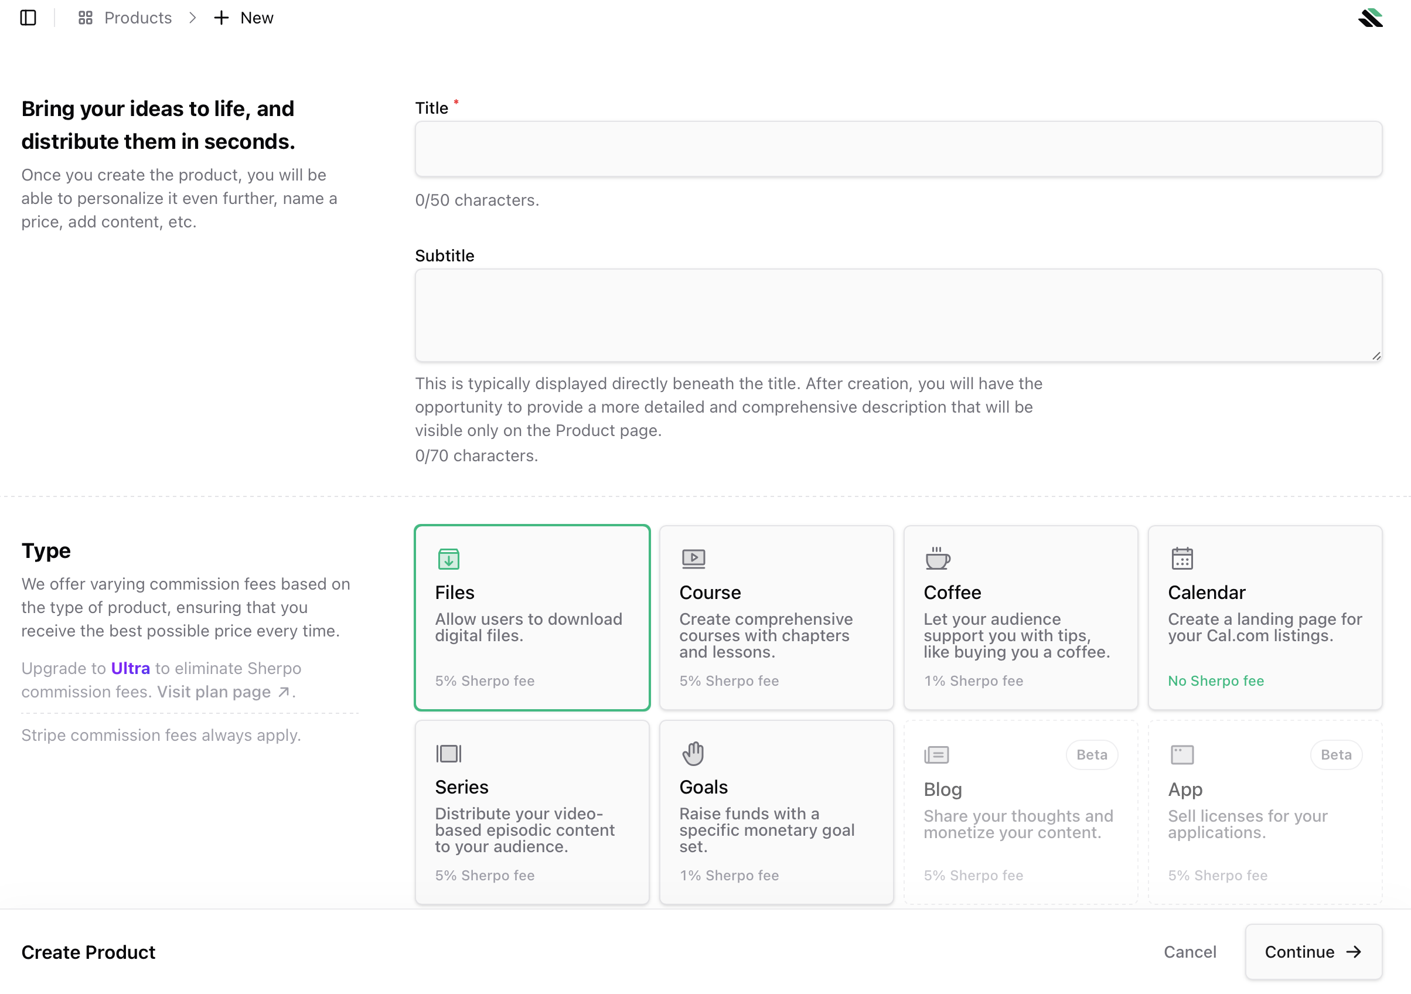1411x994 pixels.
Task: Click the download icon on the Files card
Action: [448, 559]
